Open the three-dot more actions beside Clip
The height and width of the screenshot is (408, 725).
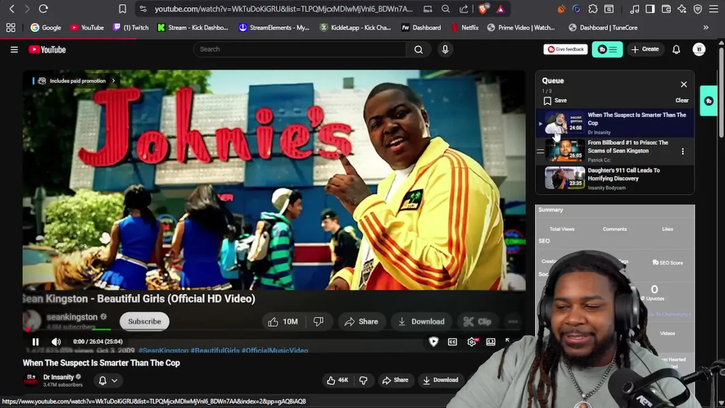[x=513, y=321]
